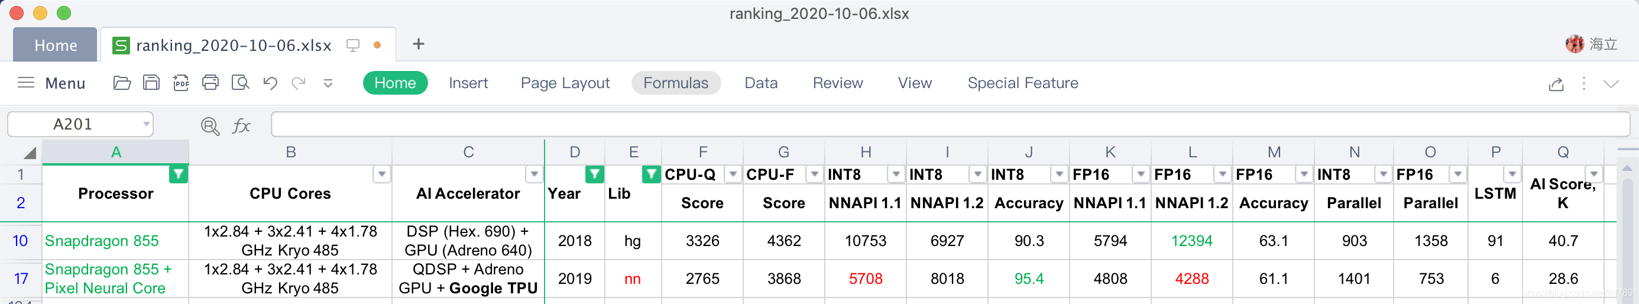Click the green 95.4 accuracy cell
Image resolution: width=1639 pixels, height=304 pixels.
(1029, 279)
